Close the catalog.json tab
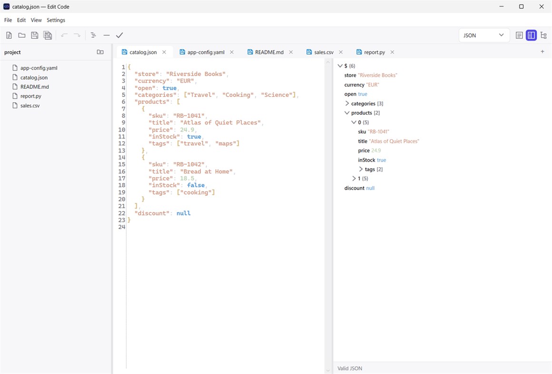 coord(164,52)
